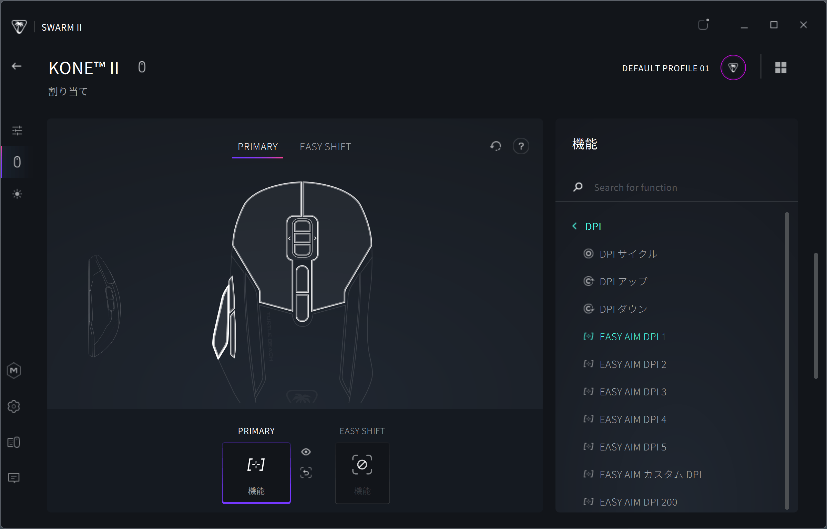Click the side view mouse thumbnail
Screen dimensions: 827x529
pyautogui.click(x=104, y=306)
